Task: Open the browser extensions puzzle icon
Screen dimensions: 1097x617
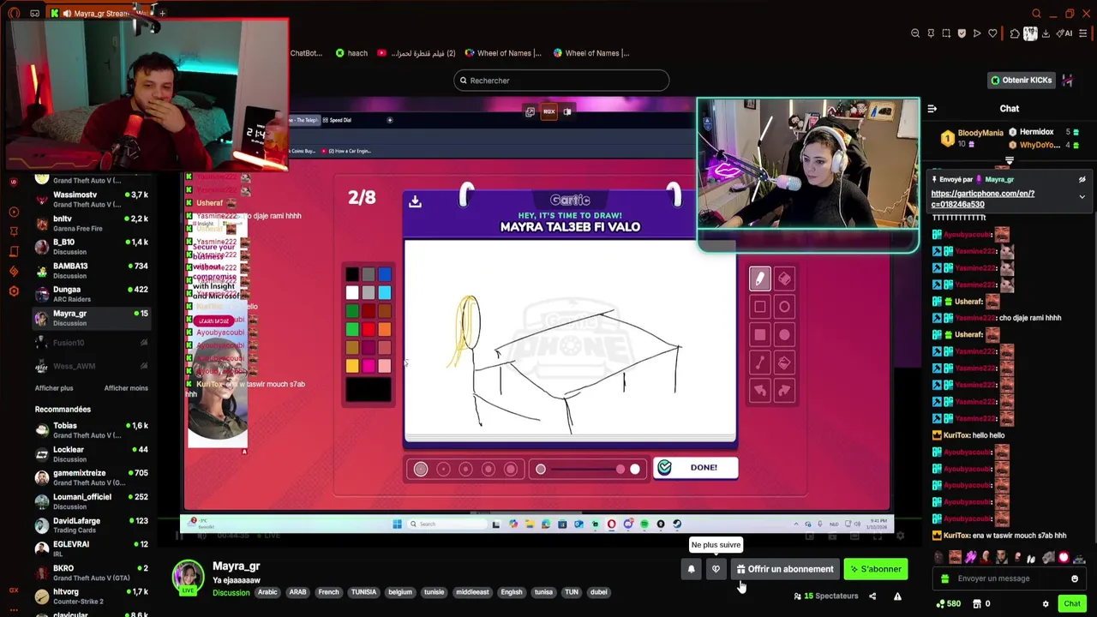Action: (1015, 33)
